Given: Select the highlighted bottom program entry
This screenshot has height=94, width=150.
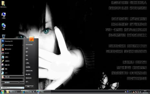Looking at the screenshot, I should [x=12, y=77].
